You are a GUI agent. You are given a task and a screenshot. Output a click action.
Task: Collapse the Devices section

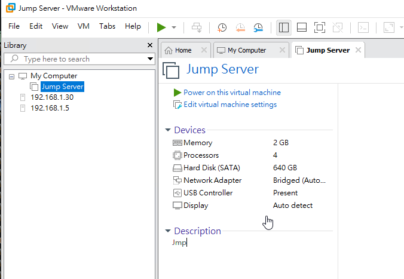tap(168, 130)
